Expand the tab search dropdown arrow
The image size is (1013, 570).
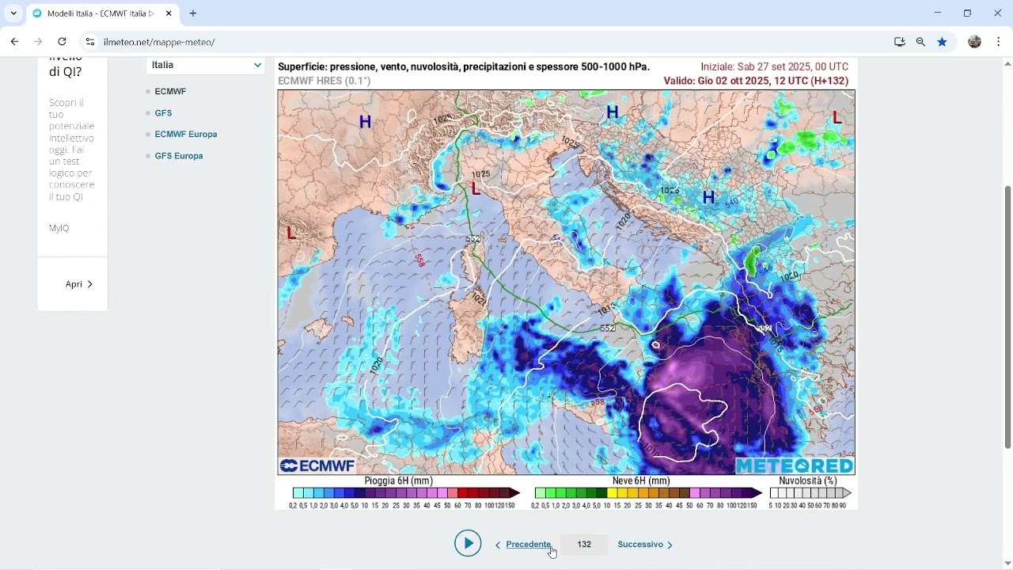[x=13, y=13]
